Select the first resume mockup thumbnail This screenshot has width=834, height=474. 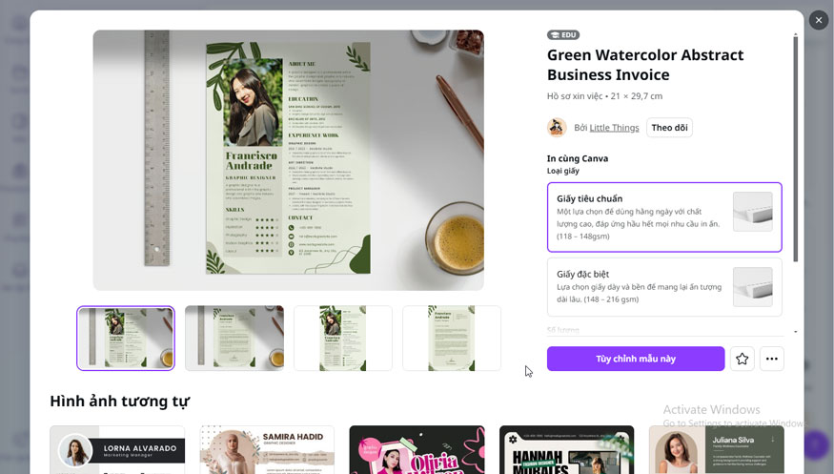126,339
